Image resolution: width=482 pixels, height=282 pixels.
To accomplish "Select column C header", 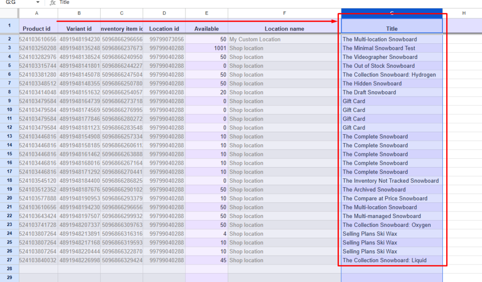I will click(122, 13).
